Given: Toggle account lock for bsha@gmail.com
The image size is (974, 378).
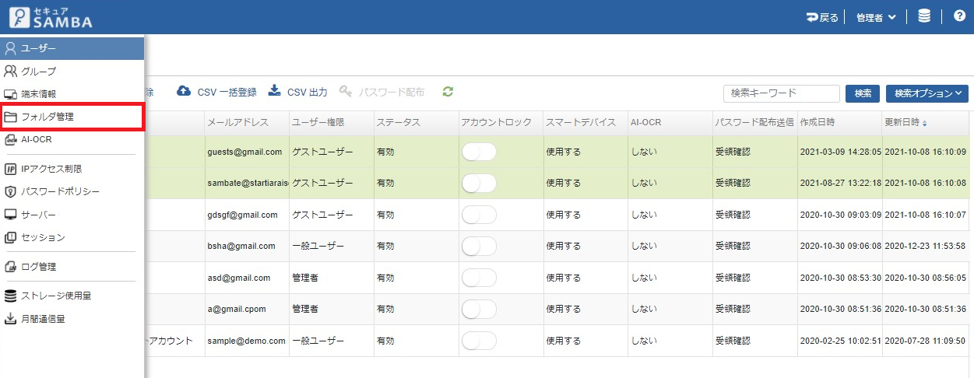Looking at the screenshot, I should (479, 247).
